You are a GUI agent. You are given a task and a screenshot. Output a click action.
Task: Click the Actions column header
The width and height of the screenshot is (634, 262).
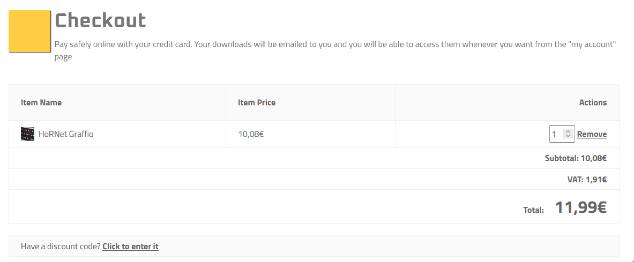pyautogui.click(x=593, y=103)
